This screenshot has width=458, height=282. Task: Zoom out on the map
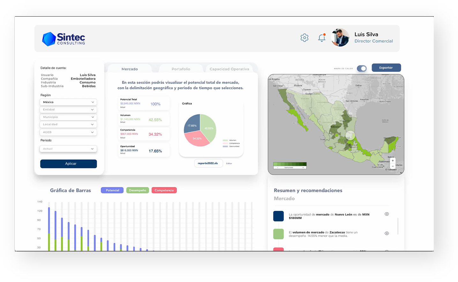pos(393,166)
